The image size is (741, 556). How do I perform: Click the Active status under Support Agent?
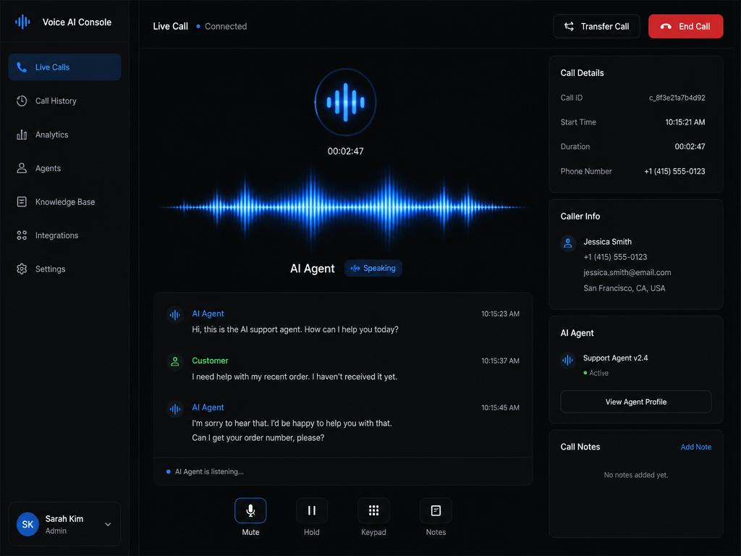point(596,373)
